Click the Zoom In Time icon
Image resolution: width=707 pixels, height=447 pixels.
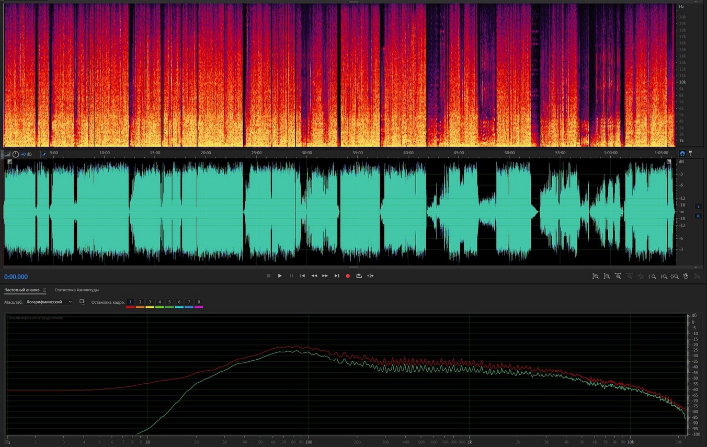618,276
